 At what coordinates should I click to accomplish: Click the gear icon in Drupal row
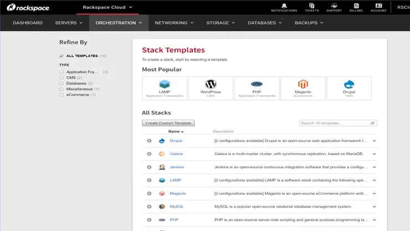[149, 141]
